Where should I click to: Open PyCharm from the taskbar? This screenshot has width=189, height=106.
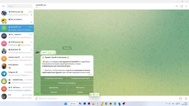click(110, 104)
